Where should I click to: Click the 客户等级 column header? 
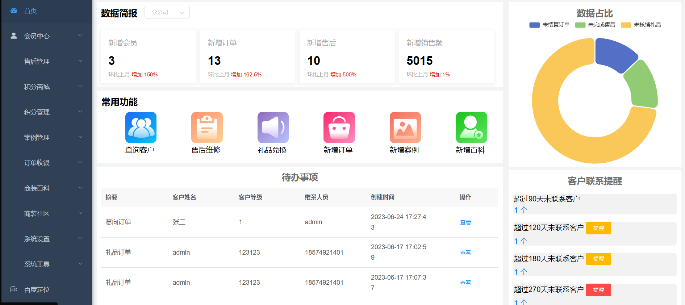250,197
